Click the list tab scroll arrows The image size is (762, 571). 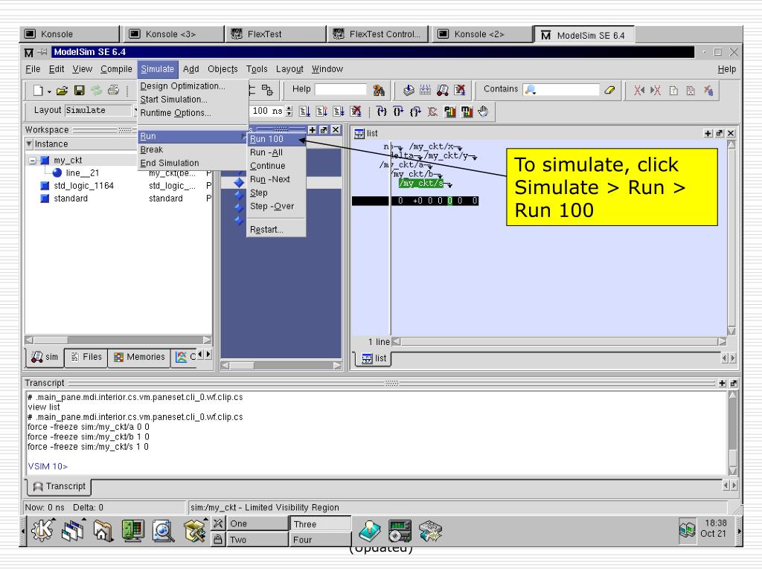click(729, 358)
